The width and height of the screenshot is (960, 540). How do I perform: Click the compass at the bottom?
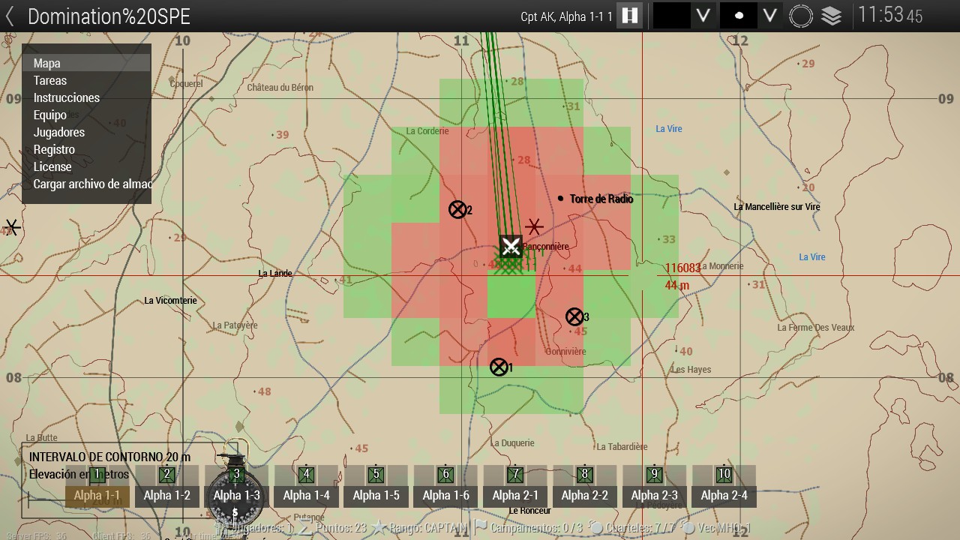coord(235,487)
